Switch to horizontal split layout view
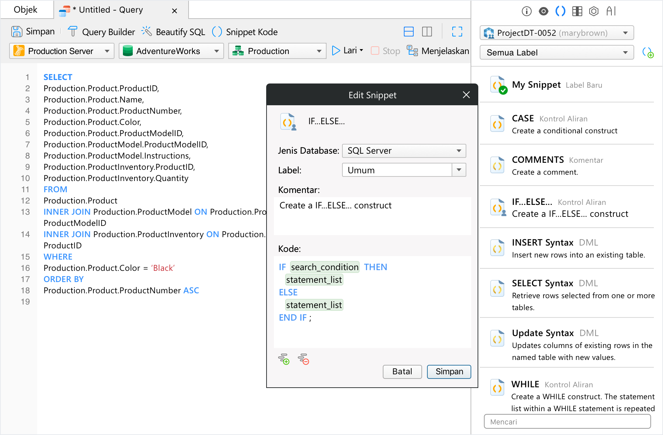Image resolution: width=663 pixels, height=435 pixels. (409, 32)
